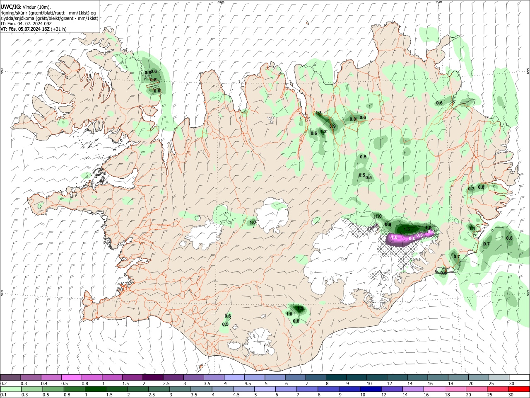Click the pale green swatch above the 0.1 label in rain legend
530x398 pixels.
point(10,389)
